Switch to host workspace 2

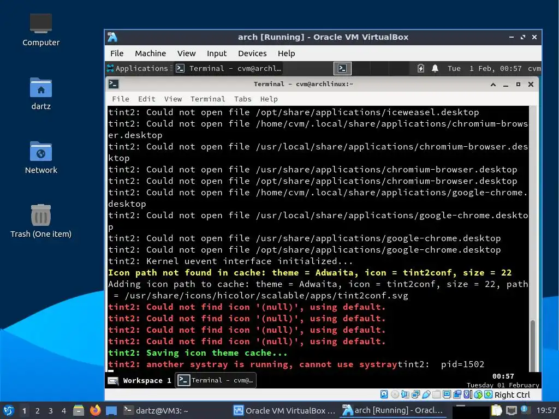coord(38,411)
